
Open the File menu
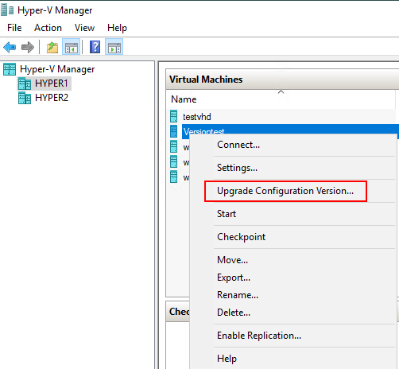(14, 28)
